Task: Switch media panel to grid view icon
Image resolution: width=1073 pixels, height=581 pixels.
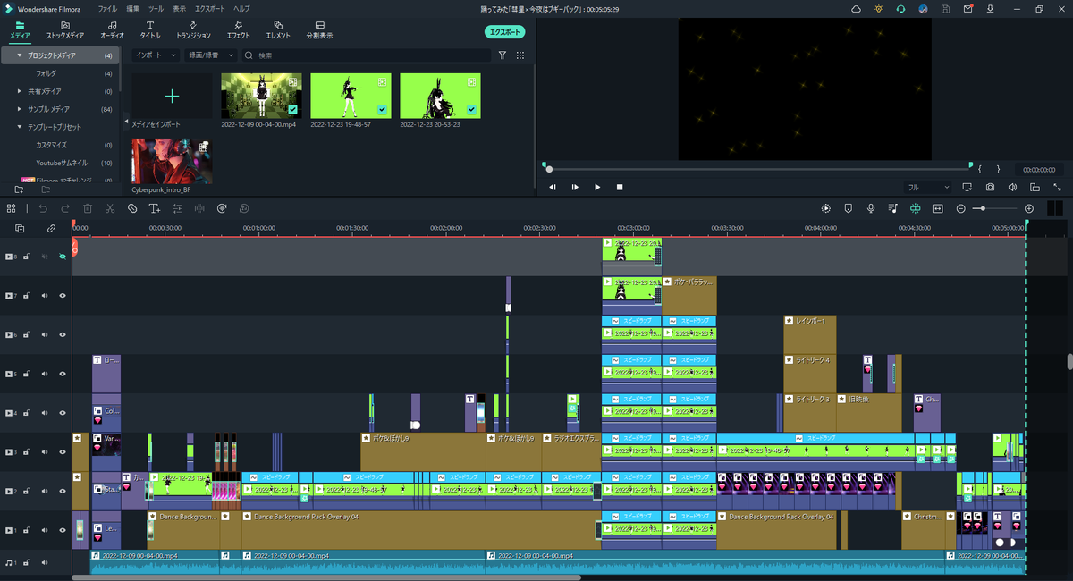Action: (x=520, y=55)
